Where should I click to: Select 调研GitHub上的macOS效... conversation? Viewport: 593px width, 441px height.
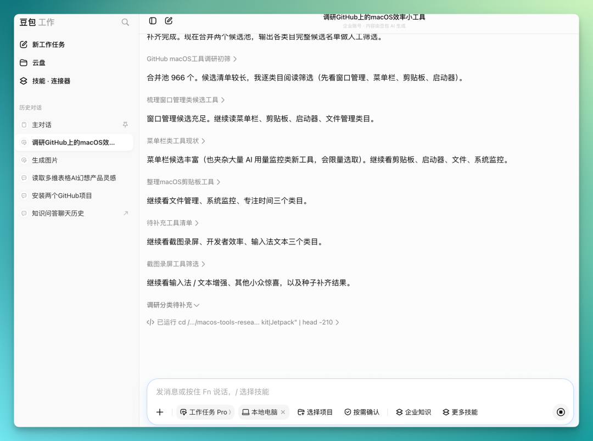75,142
